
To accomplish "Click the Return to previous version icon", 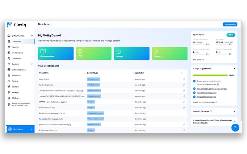I will tap(9, 104).
